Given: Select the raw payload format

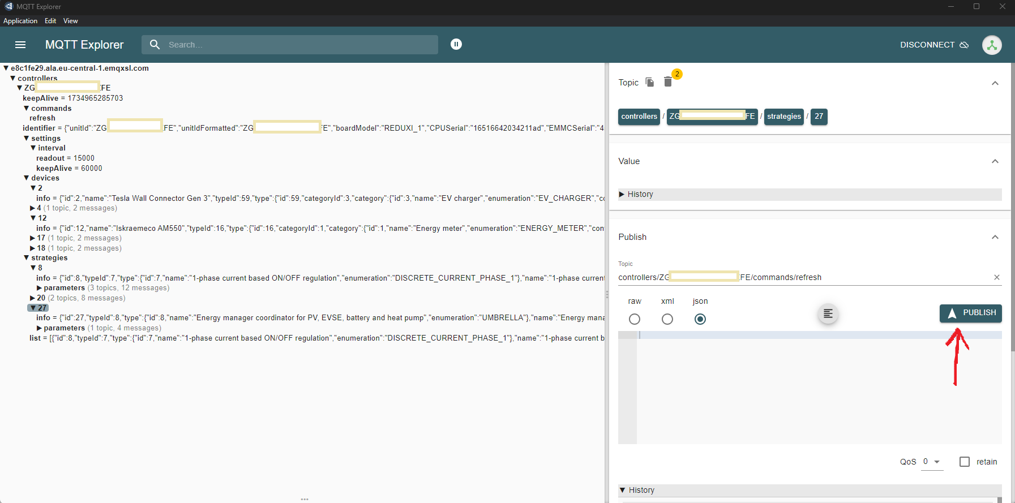Looking at the screenshot, I should 635,319.
